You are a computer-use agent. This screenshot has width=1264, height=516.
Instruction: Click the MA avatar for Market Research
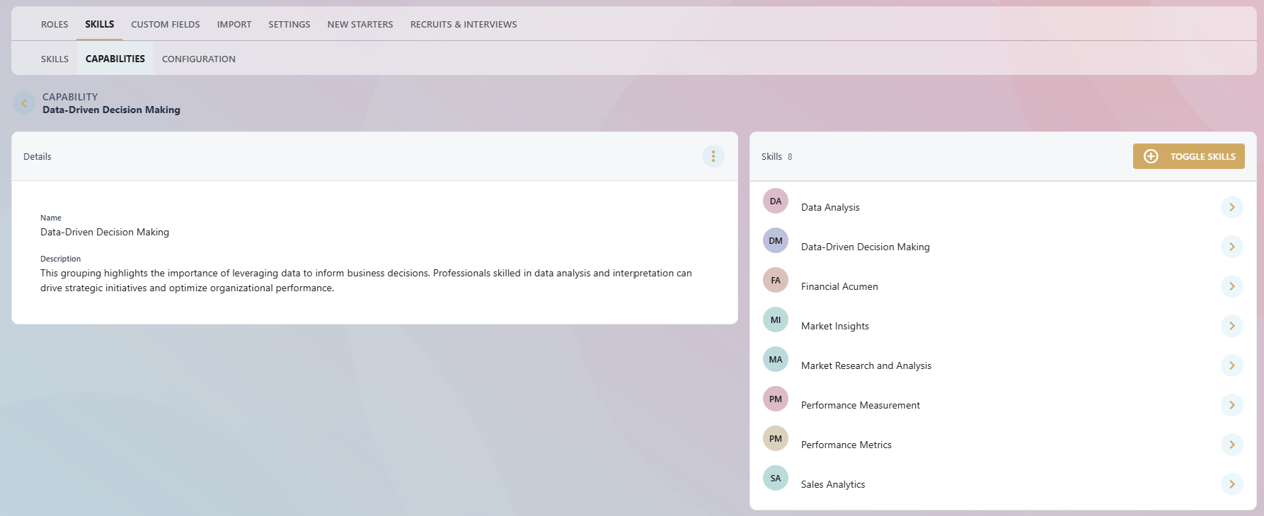776,360
